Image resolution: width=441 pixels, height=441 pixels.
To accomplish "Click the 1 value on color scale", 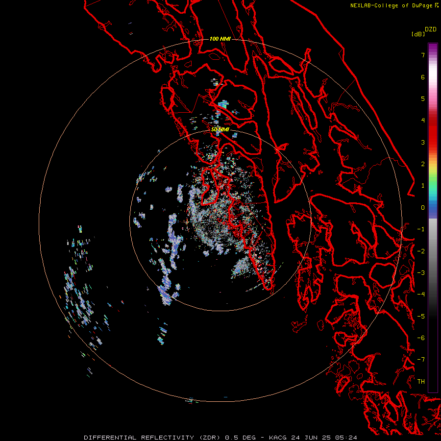I will pyautogui.click(x=423, y=186).
